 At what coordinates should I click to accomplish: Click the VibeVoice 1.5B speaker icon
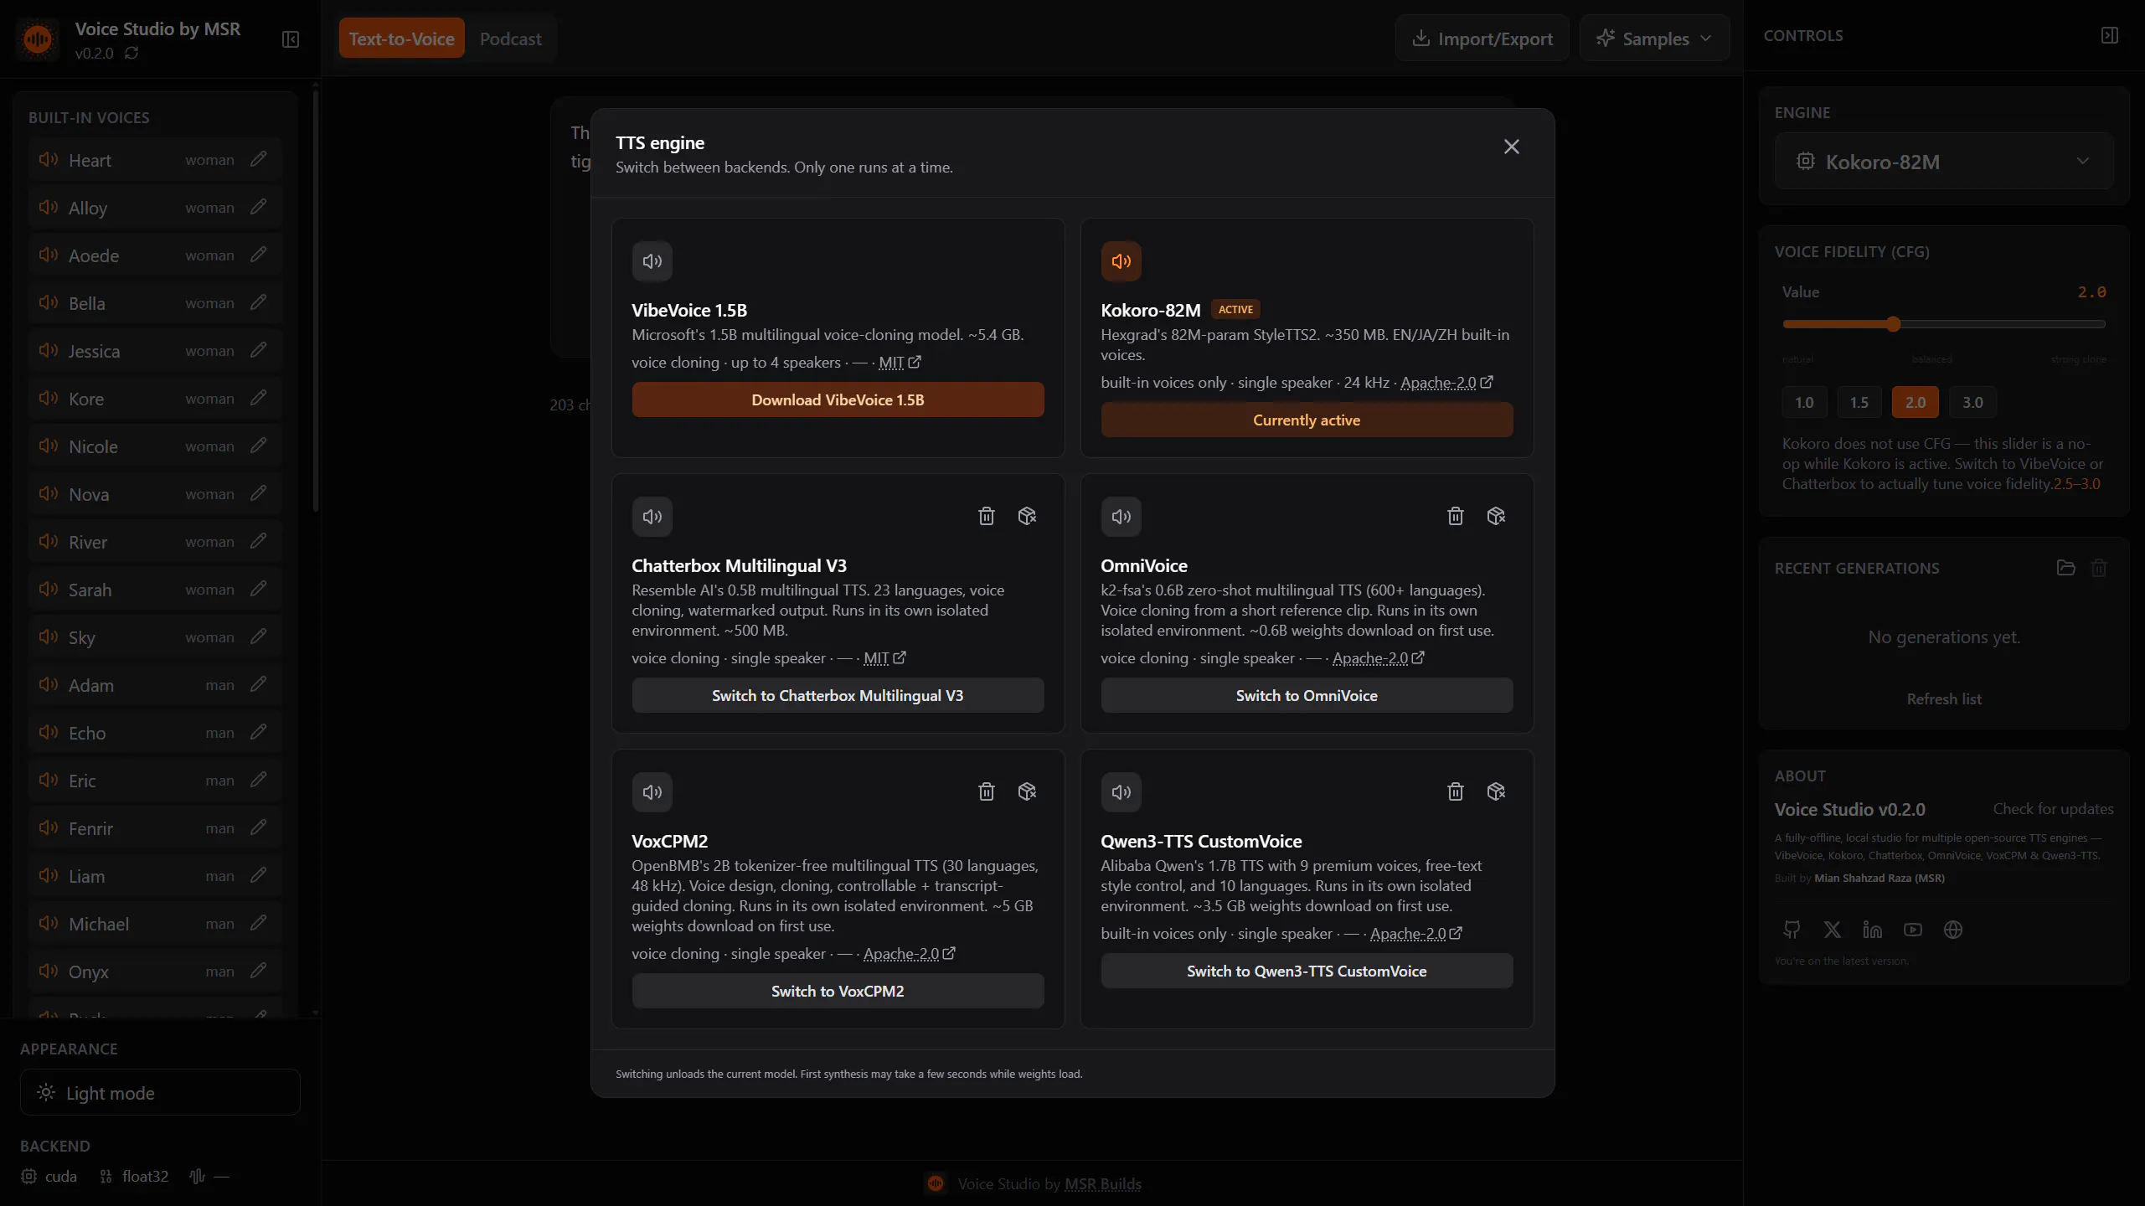coord(652,261)
